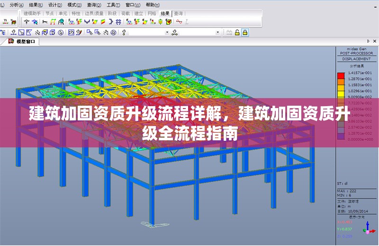Click the solid stresses cube icon
Image resolution: width=379 pixels, height=246 pixels.
pyautogui.click(x=169, y=22)
